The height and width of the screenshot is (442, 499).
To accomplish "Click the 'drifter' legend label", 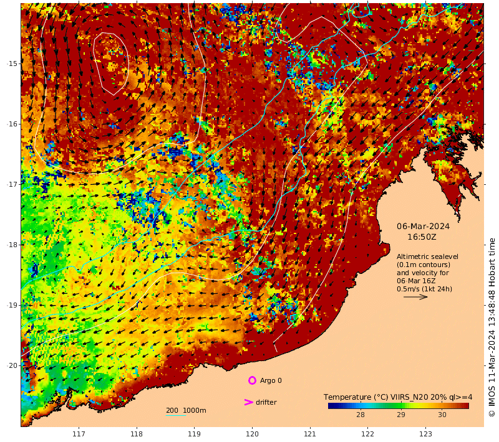I will [266, 402].
